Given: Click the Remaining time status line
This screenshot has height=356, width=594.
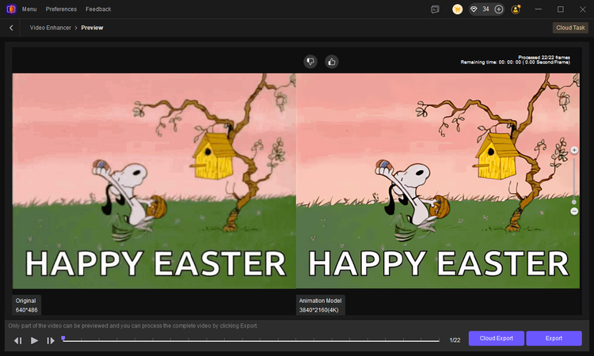Looking at the screenshot, I should (x=516, y=62).
